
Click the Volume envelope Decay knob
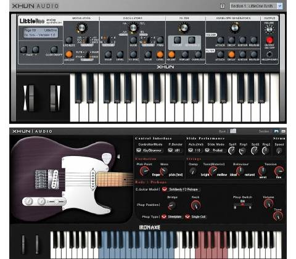231,40
